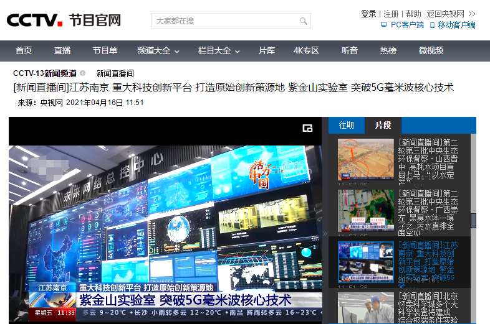Viewport: 490px width, 324px height.
Task: Go to 首页 in navigation bar
Action: point(24,50)
